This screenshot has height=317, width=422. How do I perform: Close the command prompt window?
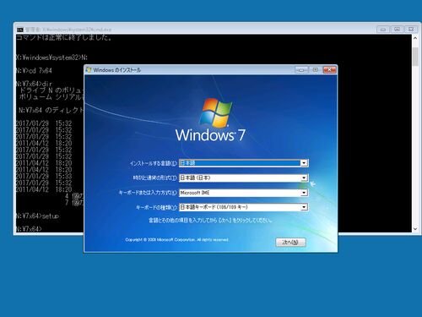[x=411, y=30]
